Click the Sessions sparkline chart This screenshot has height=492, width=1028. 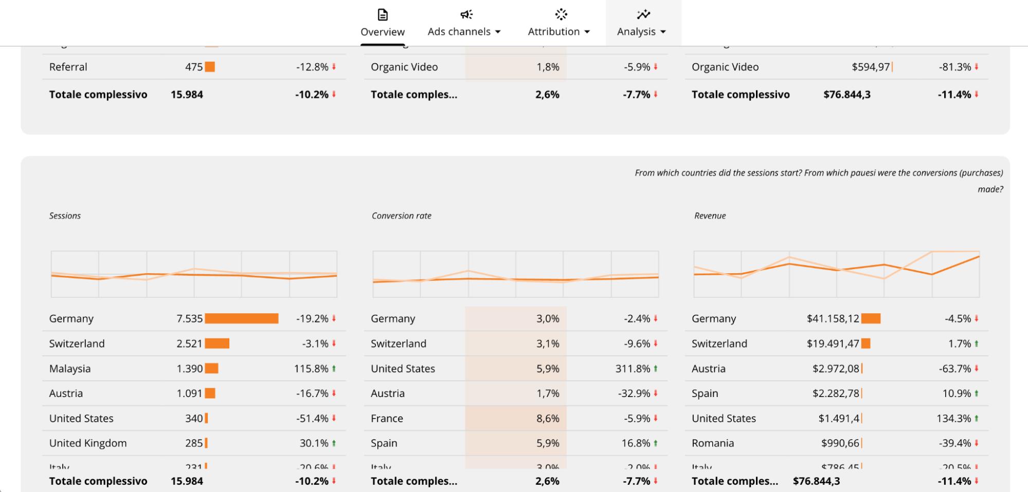[194, 274]
